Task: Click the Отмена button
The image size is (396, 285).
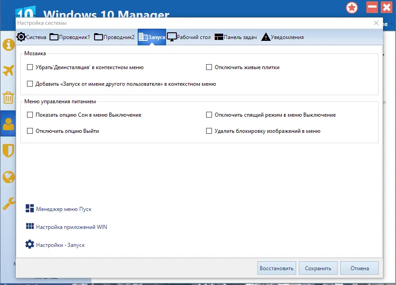Action: click(x=360, y=268)
